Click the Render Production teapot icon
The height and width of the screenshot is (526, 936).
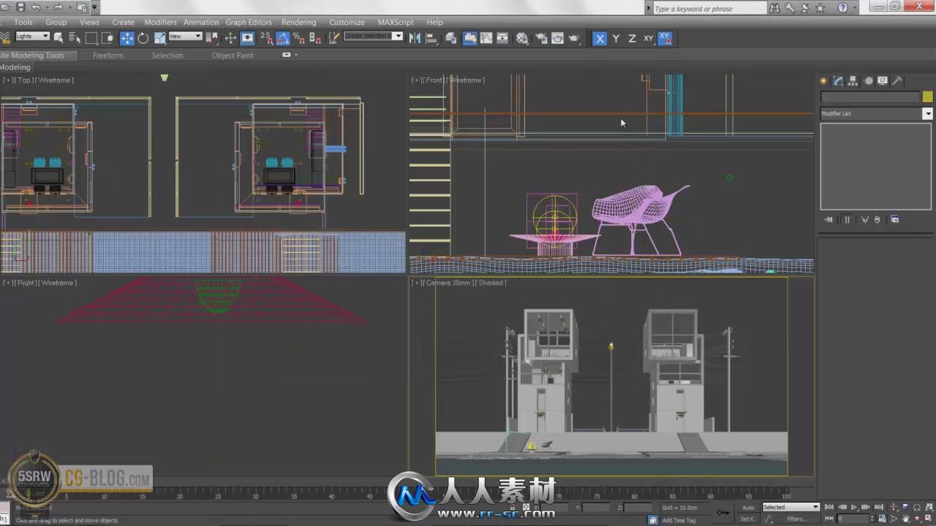click(x=574, y=38)
